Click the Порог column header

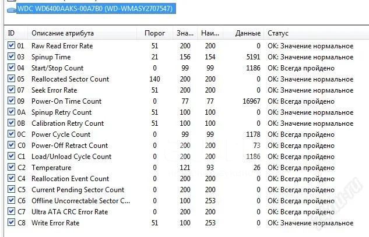(154, 33)
